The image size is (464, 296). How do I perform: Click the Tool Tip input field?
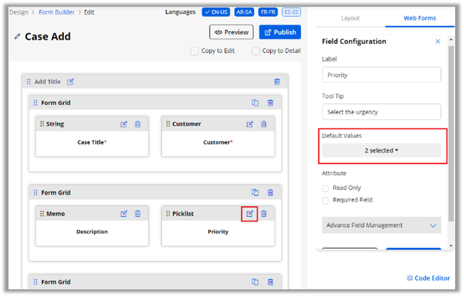coord(381,112)
